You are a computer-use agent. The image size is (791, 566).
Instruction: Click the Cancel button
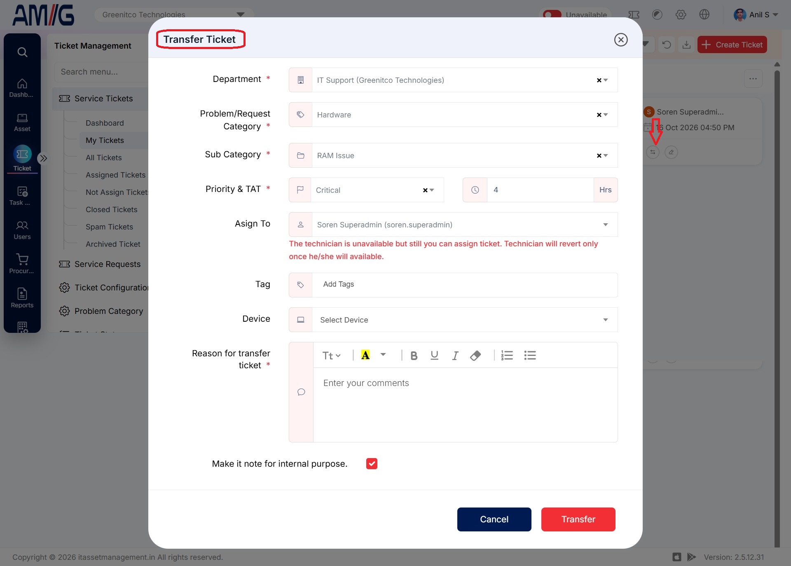[494, 519]
